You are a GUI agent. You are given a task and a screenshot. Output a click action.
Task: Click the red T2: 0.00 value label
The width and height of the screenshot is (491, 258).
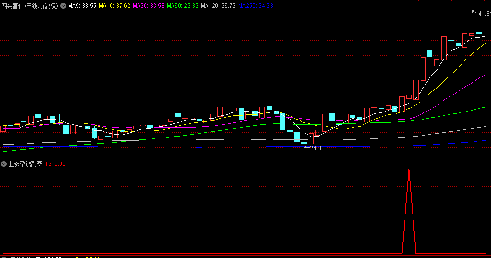pos(55,164)
